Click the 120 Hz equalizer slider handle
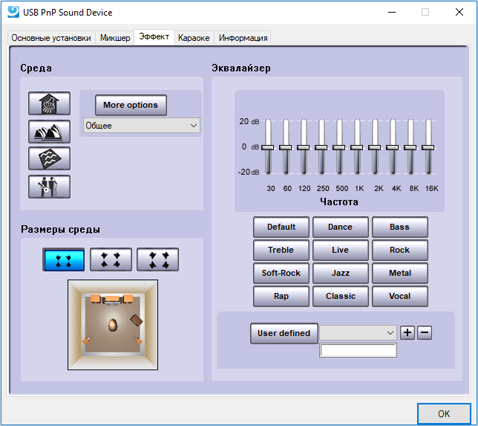Screen dimensions: 478x426 coord(304,147)
